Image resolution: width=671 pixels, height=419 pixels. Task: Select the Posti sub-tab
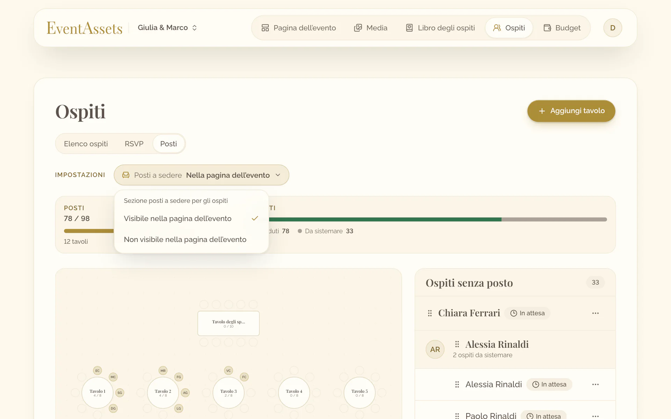[x=168, y=144]
